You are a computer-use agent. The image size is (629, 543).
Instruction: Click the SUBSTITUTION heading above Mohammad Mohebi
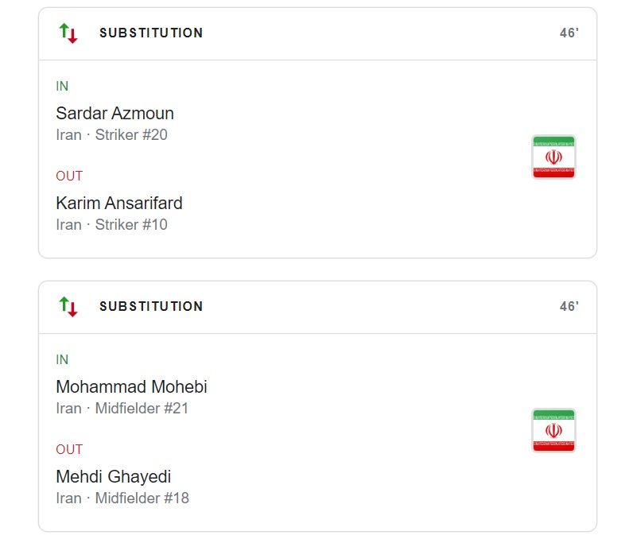click(x=151, y=307)
